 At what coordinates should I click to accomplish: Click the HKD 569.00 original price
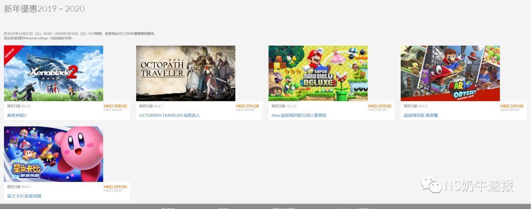point(113,110)
